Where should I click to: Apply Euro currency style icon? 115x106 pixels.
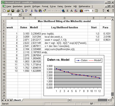[108, 11]
